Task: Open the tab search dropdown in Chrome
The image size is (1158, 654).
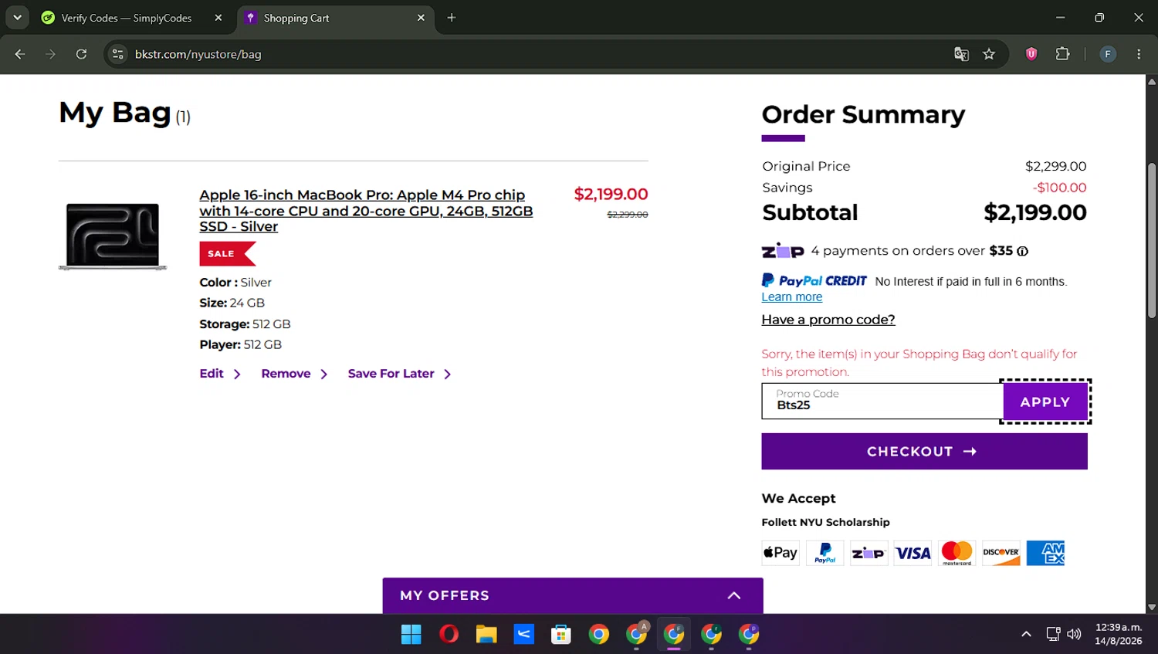Action: pyautogui.click(x=17, y=18)
